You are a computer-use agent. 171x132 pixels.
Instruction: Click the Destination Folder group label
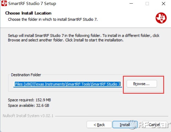click(26, 75)
